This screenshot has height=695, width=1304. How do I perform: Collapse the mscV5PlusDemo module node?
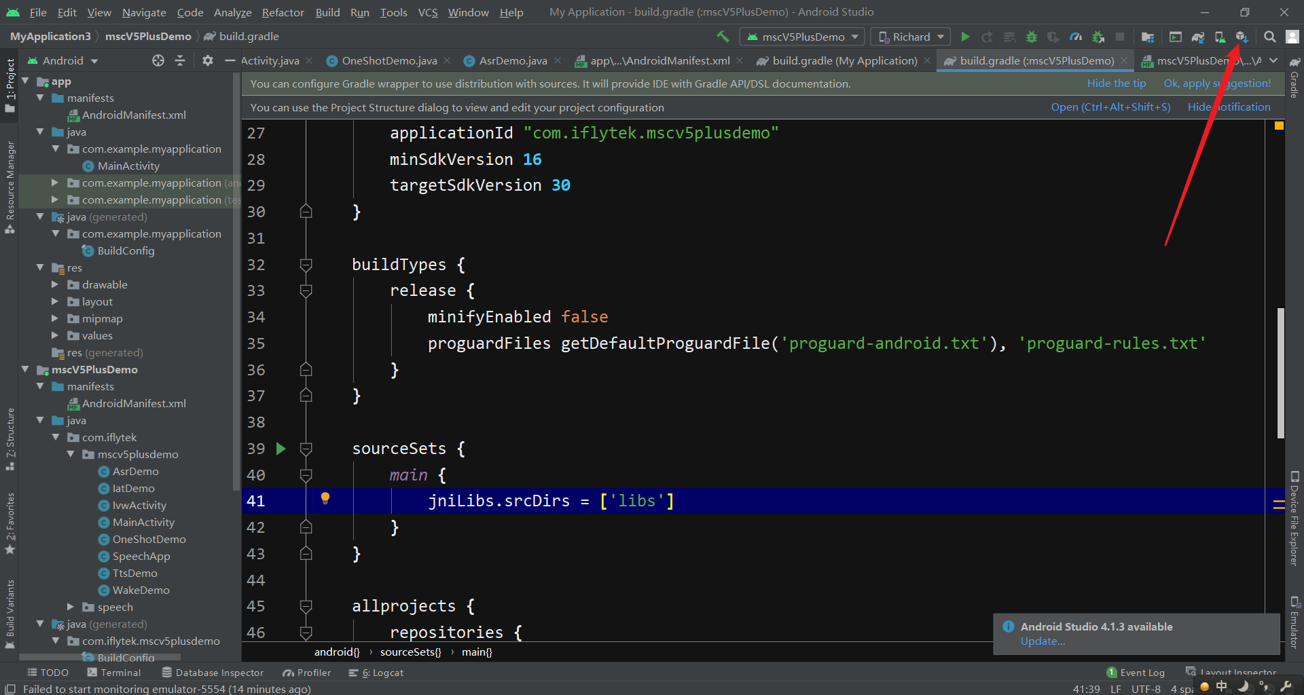26,369
